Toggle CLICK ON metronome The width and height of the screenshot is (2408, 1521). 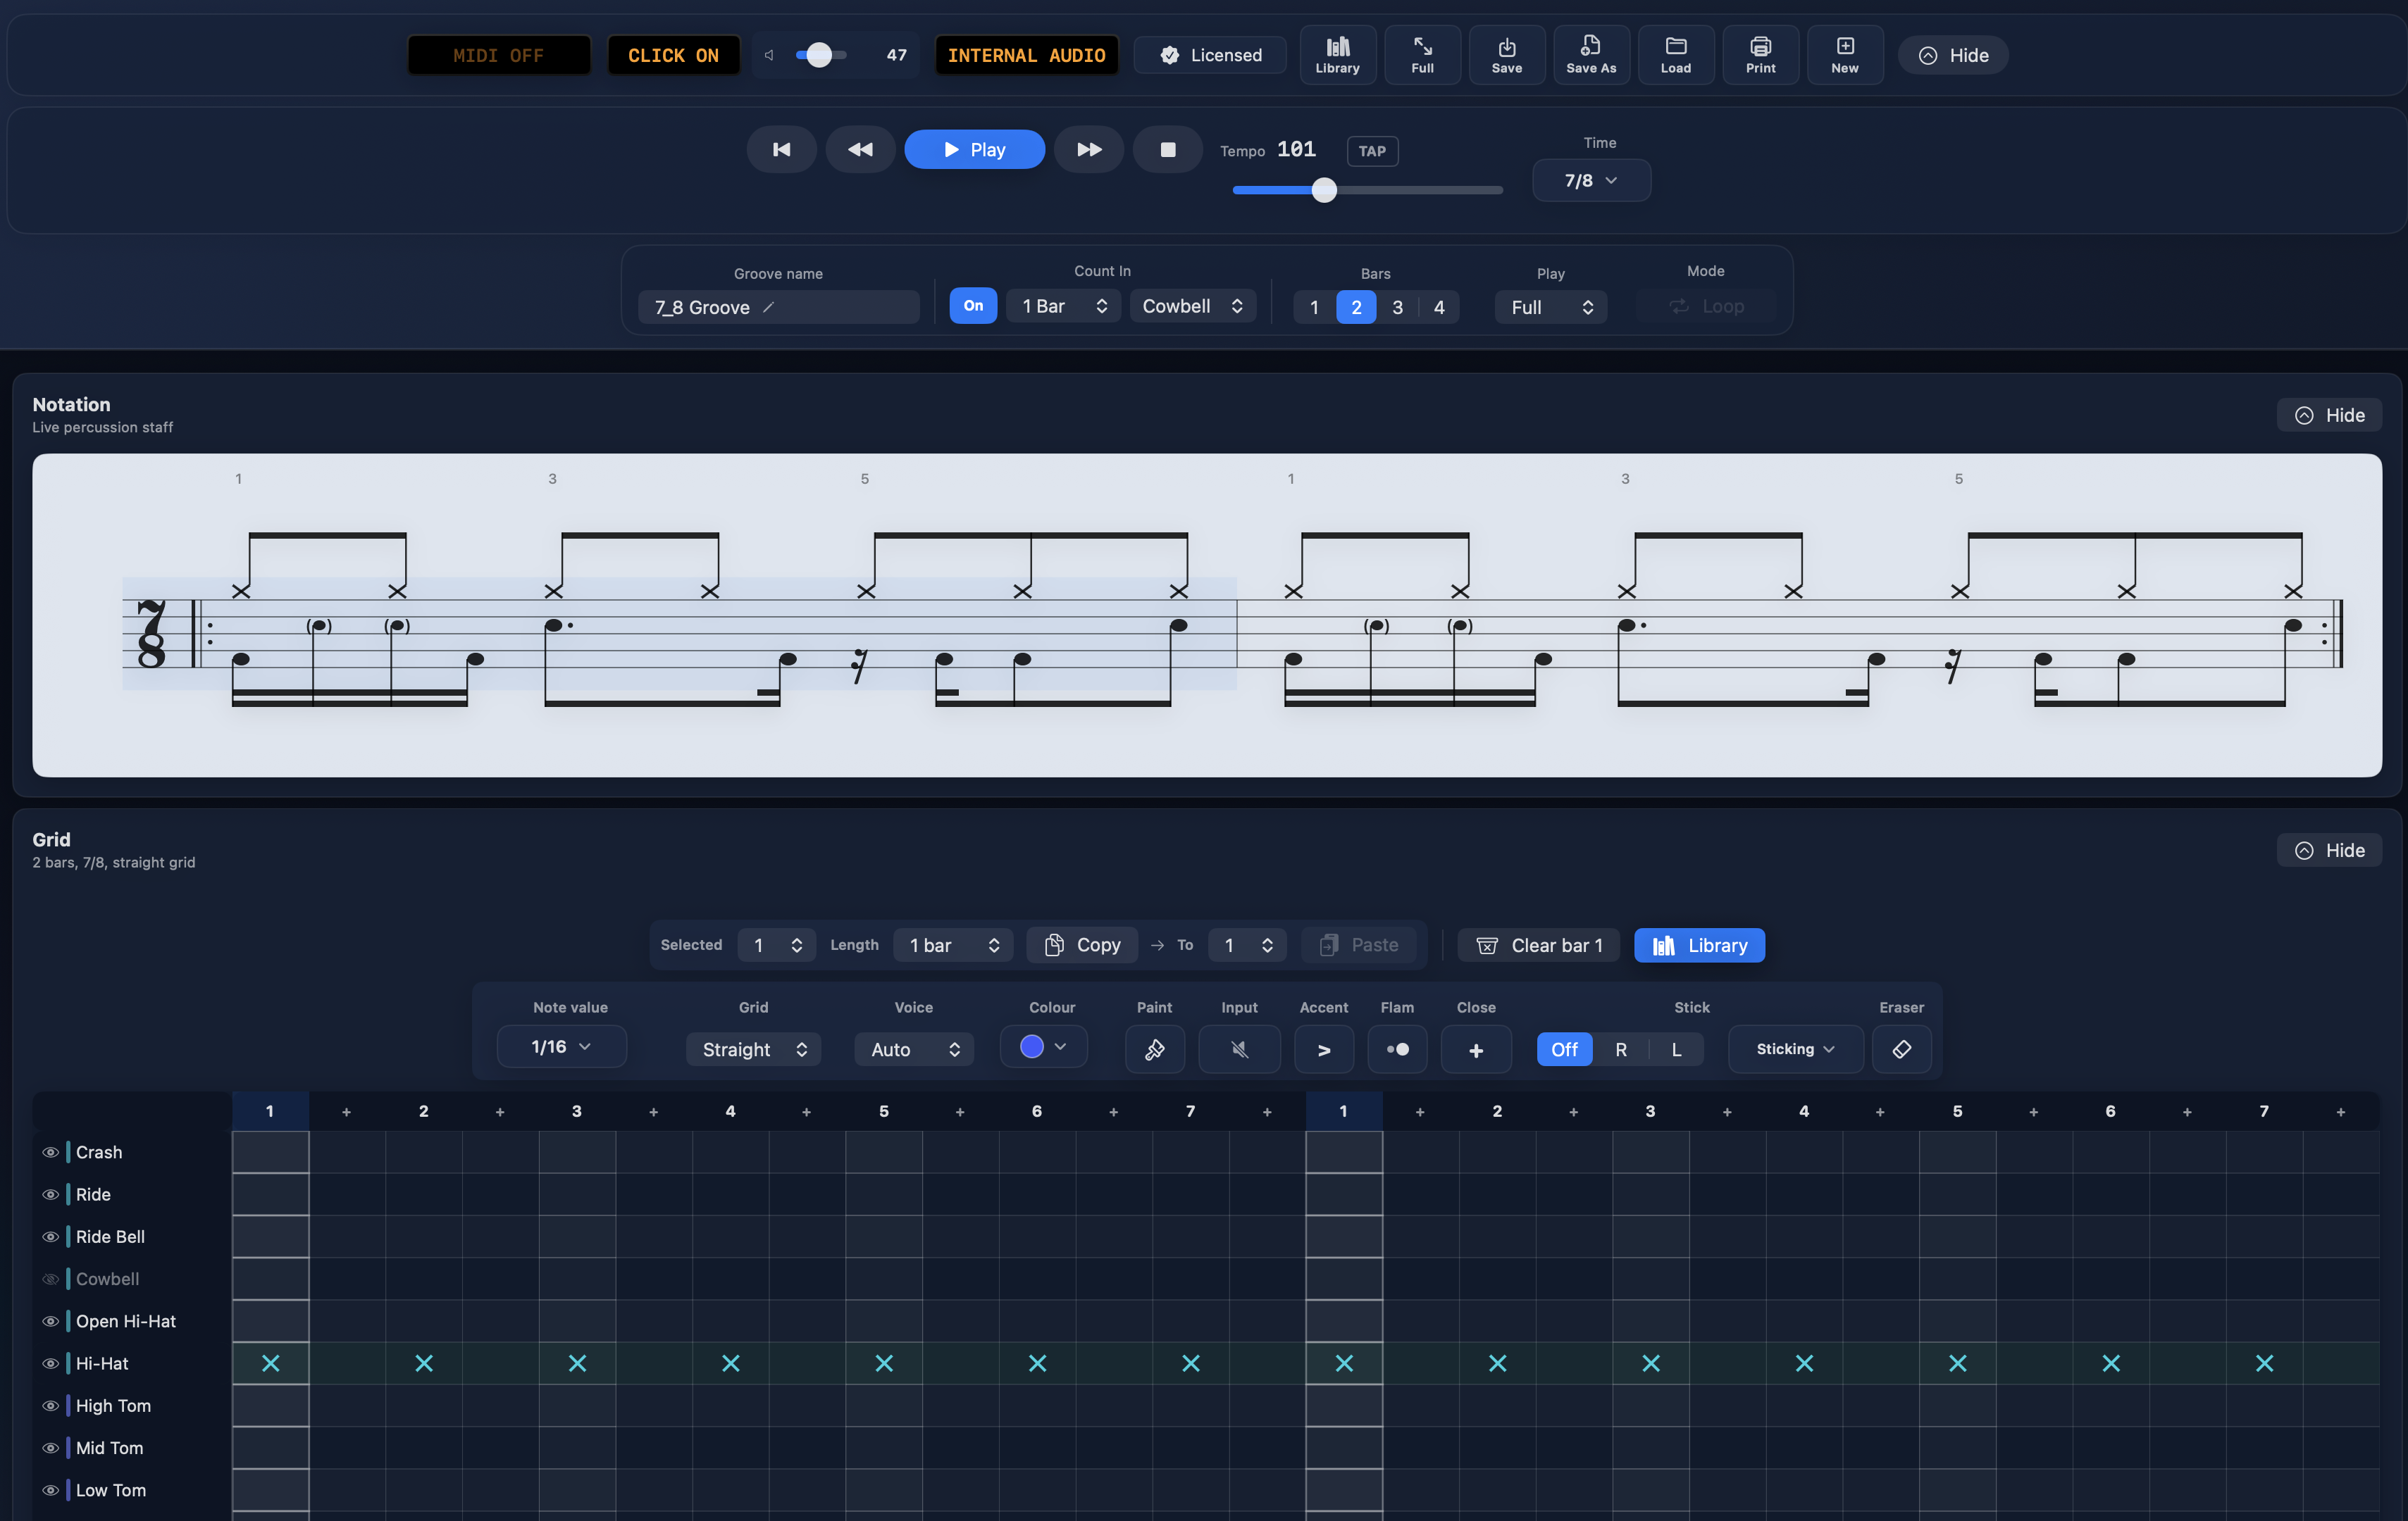click(x=673, y=56)
